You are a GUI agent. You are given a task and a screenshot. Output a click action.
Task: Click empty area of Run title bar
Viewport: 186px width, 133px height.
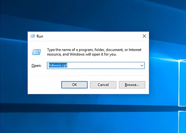[x=90, y=36]
